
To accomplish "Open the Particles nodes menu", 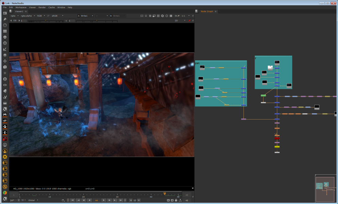I will click(5, 73).
